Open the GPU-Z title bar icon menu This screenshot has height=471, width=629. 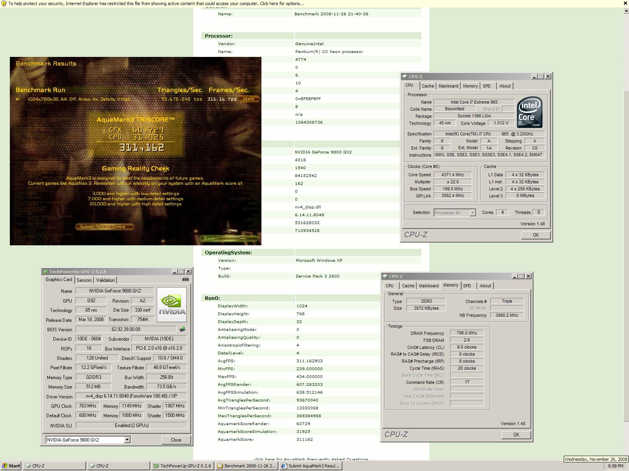pos(46,272)
